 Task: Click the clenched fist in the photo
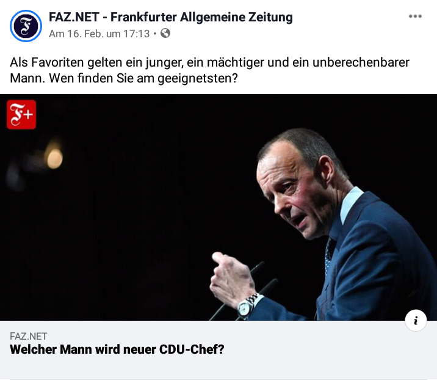pos(231,277)
